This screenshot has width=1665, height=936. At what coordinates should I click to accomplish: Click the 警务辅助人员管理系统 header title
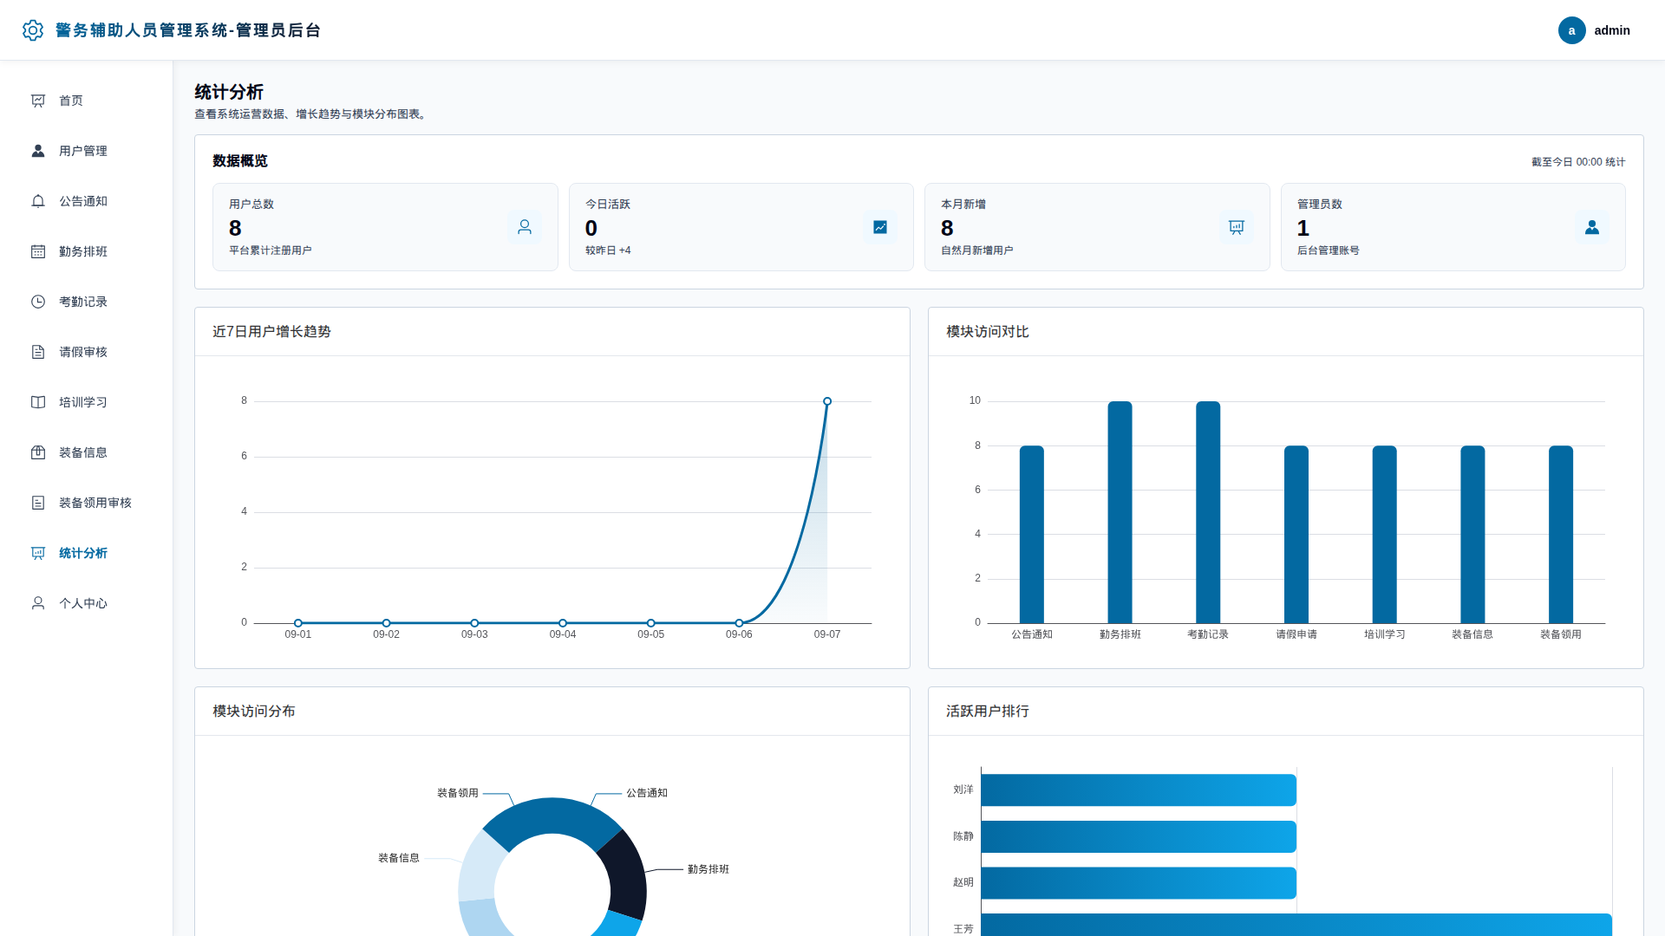(188, 30)
